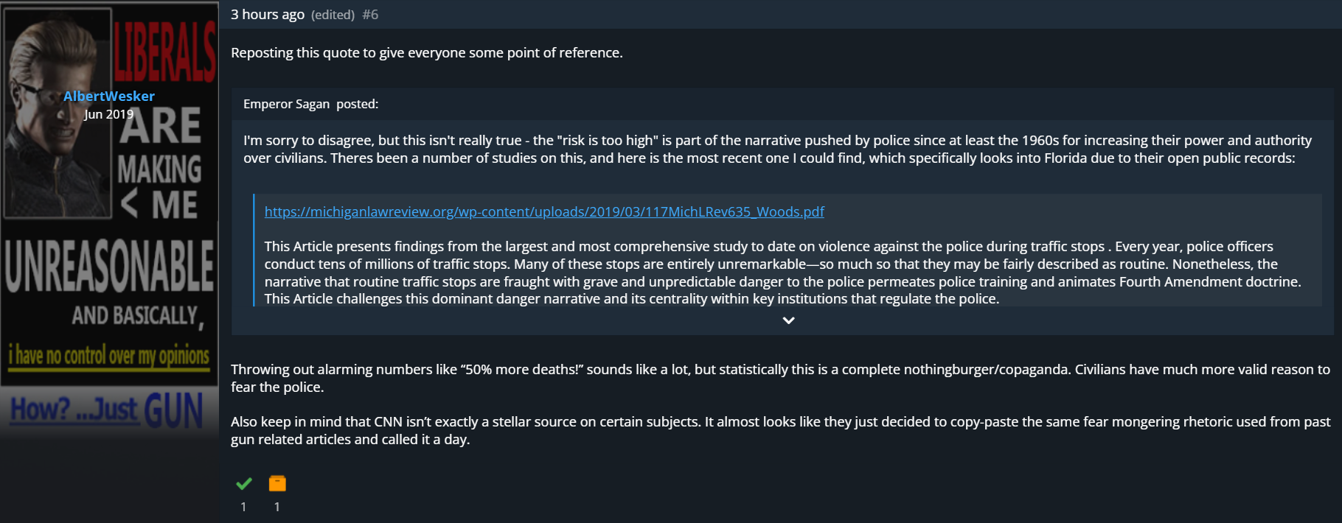
Task: Click the green checkmark reaction icon
Action: point(244,483)
